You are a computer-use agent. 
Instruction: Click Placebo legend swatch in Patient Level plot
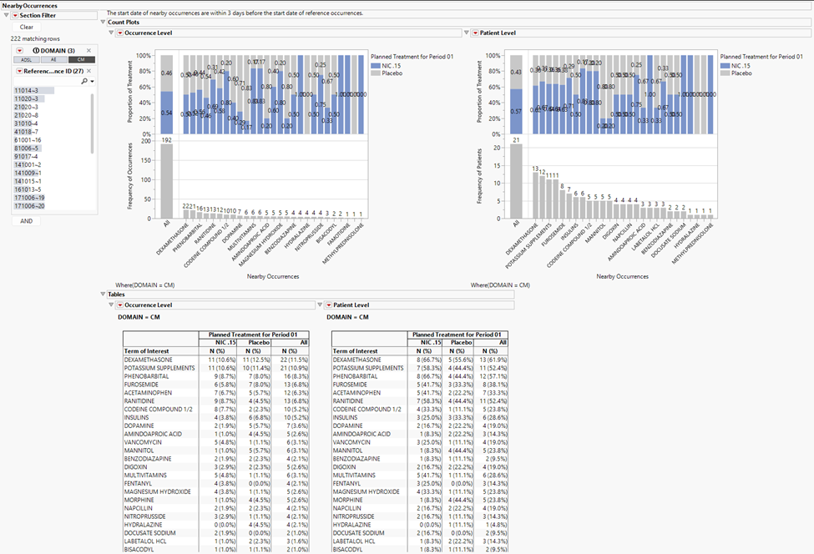725,73
